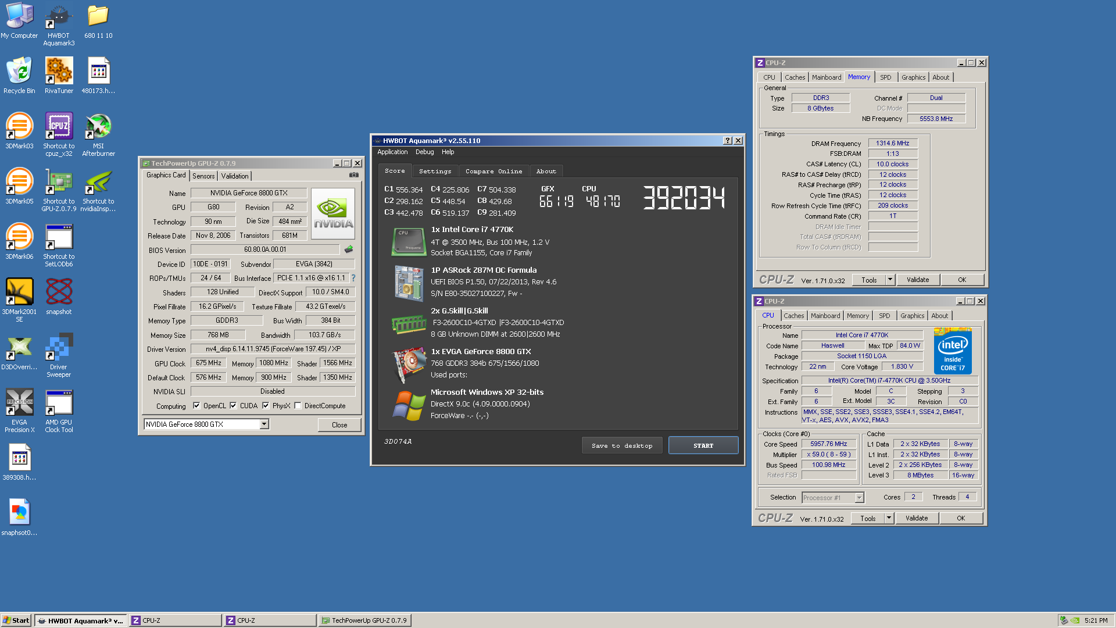
Task: Click START benchmark button
Action: 703,445
